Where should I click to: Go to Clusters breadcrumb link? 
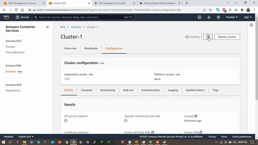[x=76, y=27]
